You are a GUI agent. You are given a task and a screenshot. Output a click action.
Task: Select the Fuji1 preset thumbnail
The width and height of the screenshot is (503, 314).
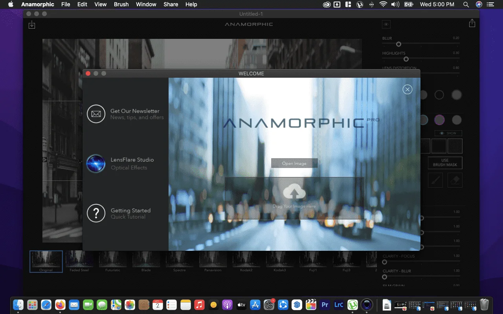click(x=313, y=261)
